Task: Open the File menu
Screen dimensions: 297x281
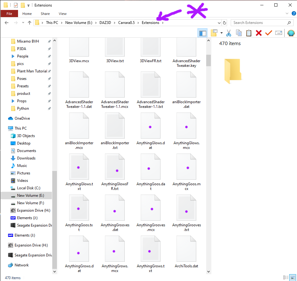Action: tap(9, 14)
